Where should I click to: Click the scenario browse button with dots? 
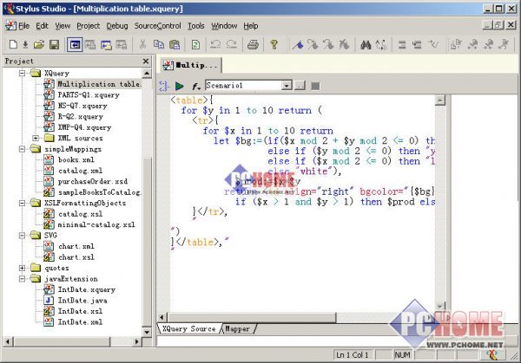[300, 86]
